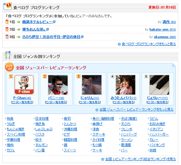
Task: Choose the 寿司 genre link
Action: tap(67, 119)
